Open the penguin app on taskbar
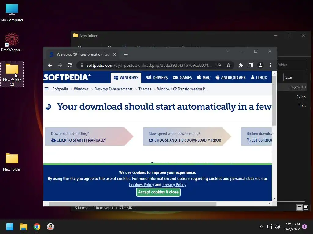313x234 pixels. (50, 227)
